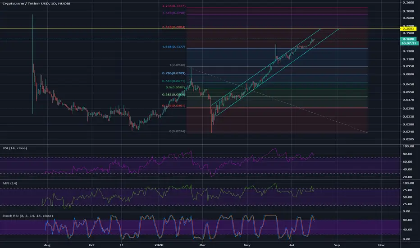Screen dimensions: 420x248
Task: Select the 1(0.0940) Fibonacci level label
Action: click(x=177, y=65)
